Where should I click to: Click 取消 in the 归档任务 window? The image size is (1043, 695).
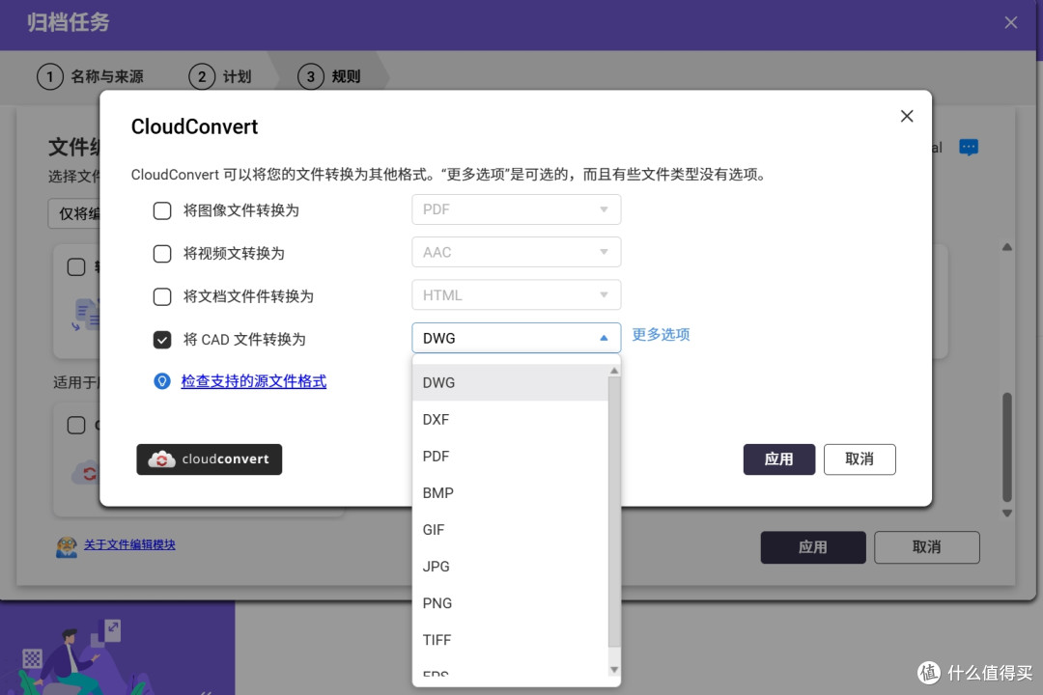click(926, 547)
